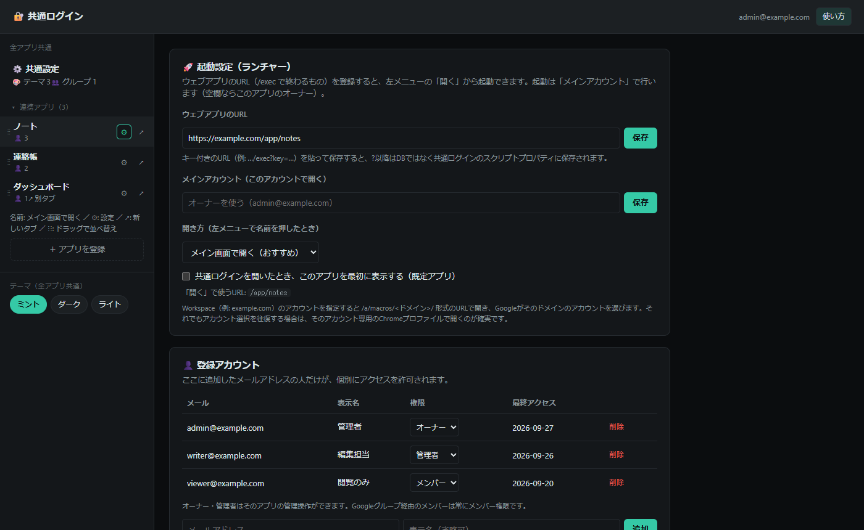
Task: Click the 編集担当 display name cell
Action: point(354,455)
